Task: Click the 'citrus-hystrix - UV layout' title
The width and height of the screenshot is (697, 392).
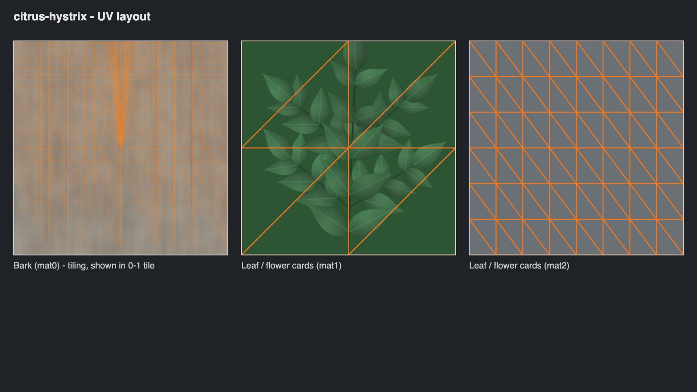Action: tap(82, 17)
